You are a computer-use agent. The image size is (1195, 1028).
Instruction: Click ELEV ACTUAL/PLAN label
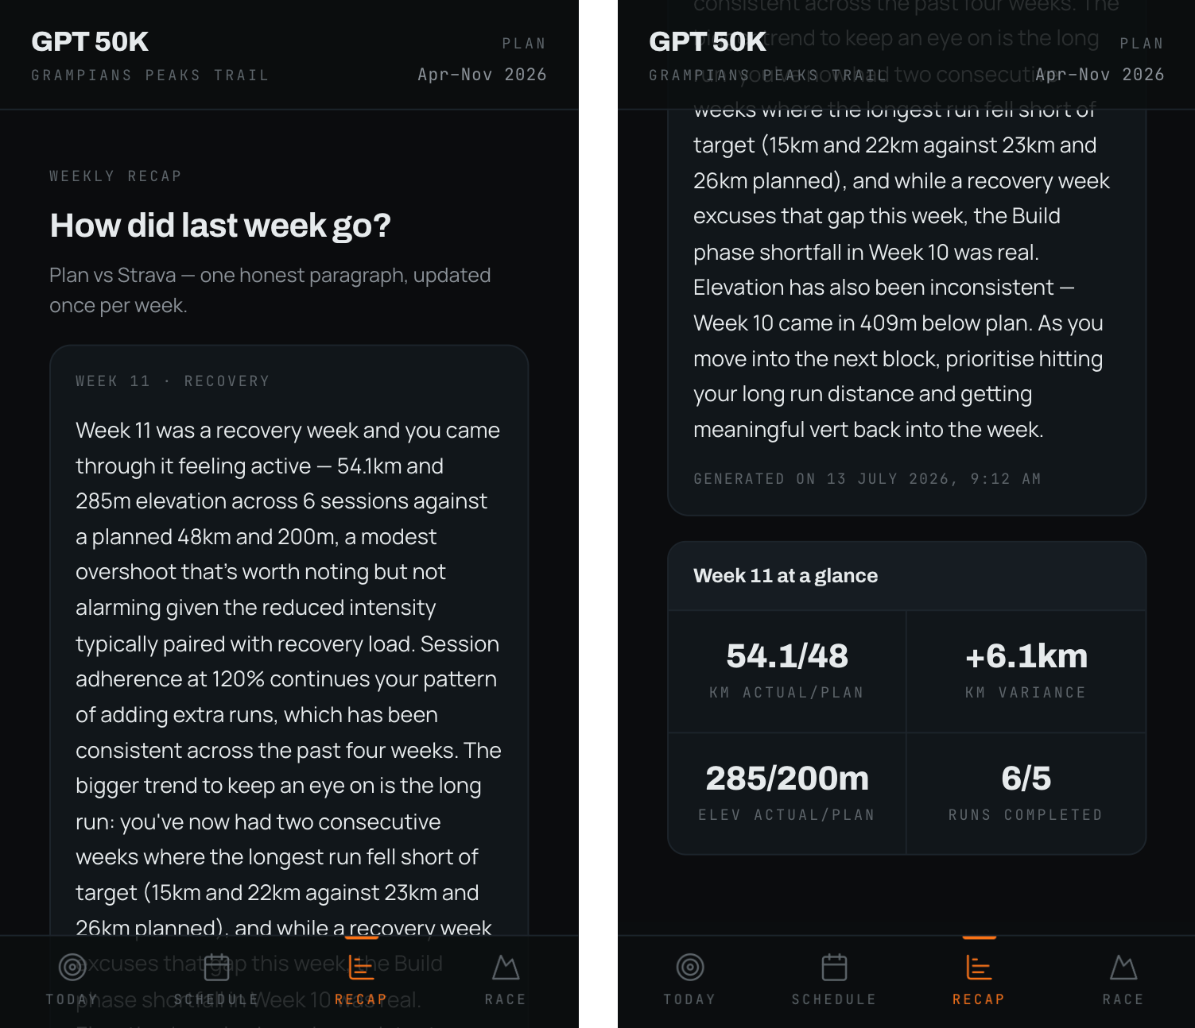click(787, 815)
